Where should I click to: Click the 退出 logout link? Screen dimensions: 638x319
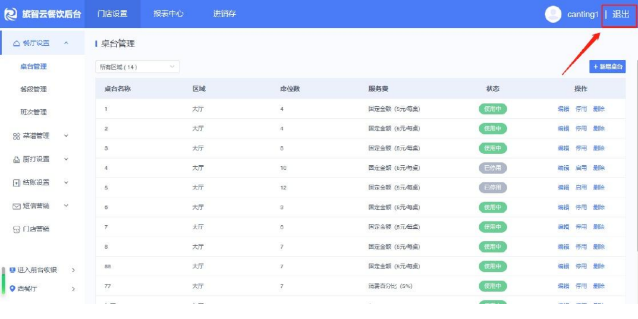621,14
